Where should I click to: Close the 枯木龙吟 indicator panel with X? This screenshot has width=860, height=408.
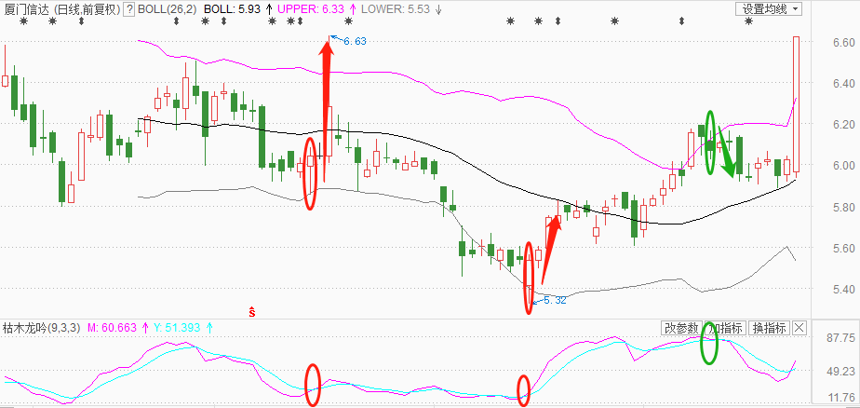[x=800, y=329]
